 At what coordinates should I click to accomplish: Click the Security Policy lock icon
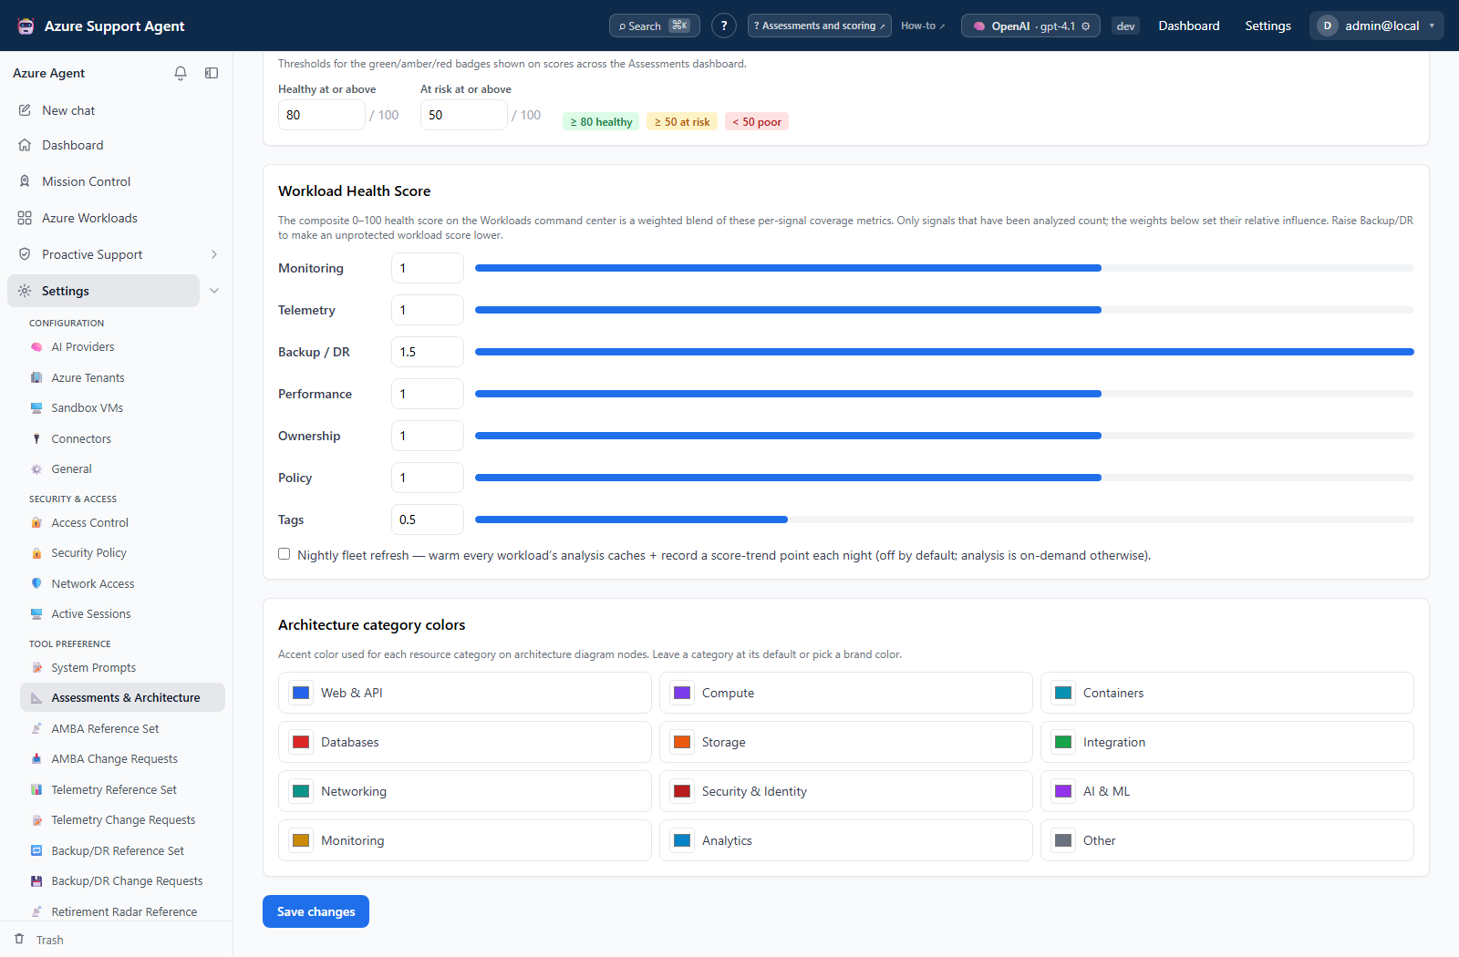(x=36, y=553)
